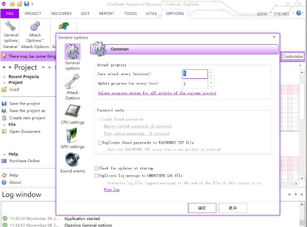Screen dimensions: 307x227
Task: Switch to TOOLS ribbon tab
Action: coord(130,14)
